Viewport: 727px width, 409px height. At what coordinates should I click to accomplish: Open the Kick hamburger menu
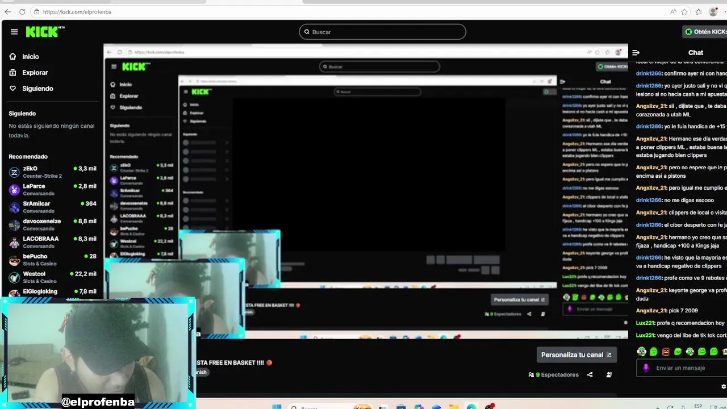pos(14,32)
